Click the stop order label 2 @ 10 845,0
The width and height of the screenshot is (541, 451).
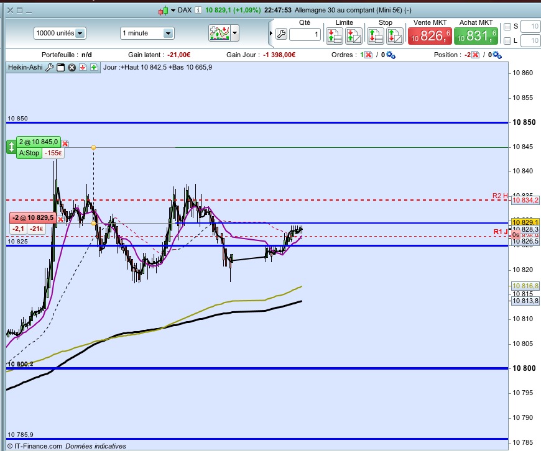click(39, 142)
